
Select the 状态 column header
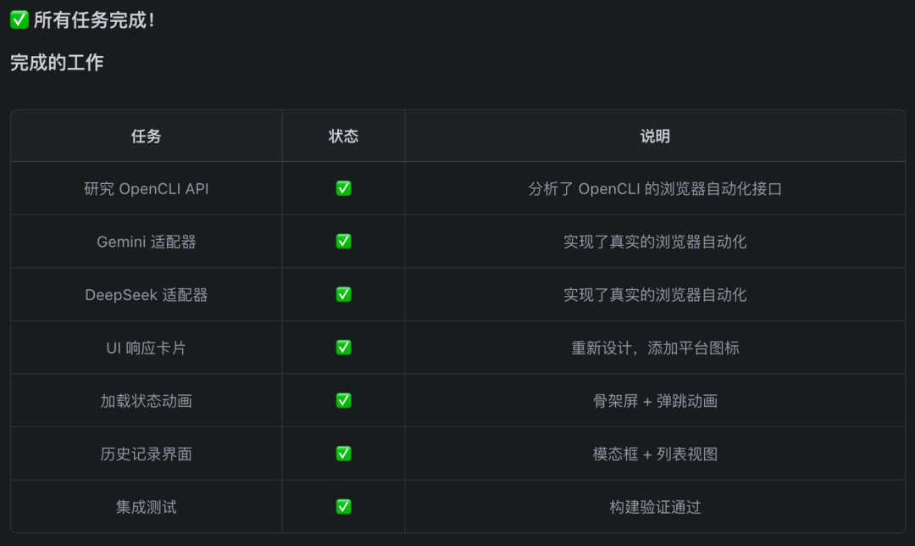344,136
